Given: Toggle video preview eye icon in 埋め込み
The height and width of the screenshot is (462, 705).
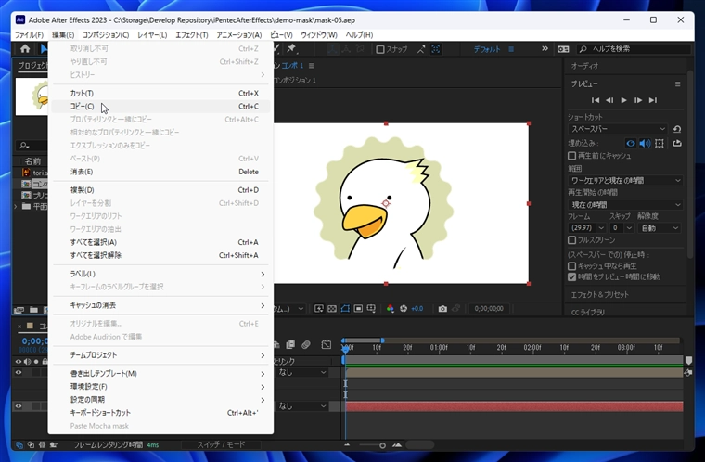Looking at the screenshot, I should (631, 143).
